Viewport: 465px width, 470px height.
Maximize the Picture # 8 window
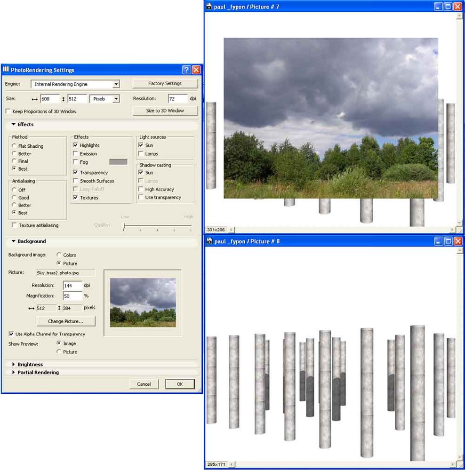448,241
